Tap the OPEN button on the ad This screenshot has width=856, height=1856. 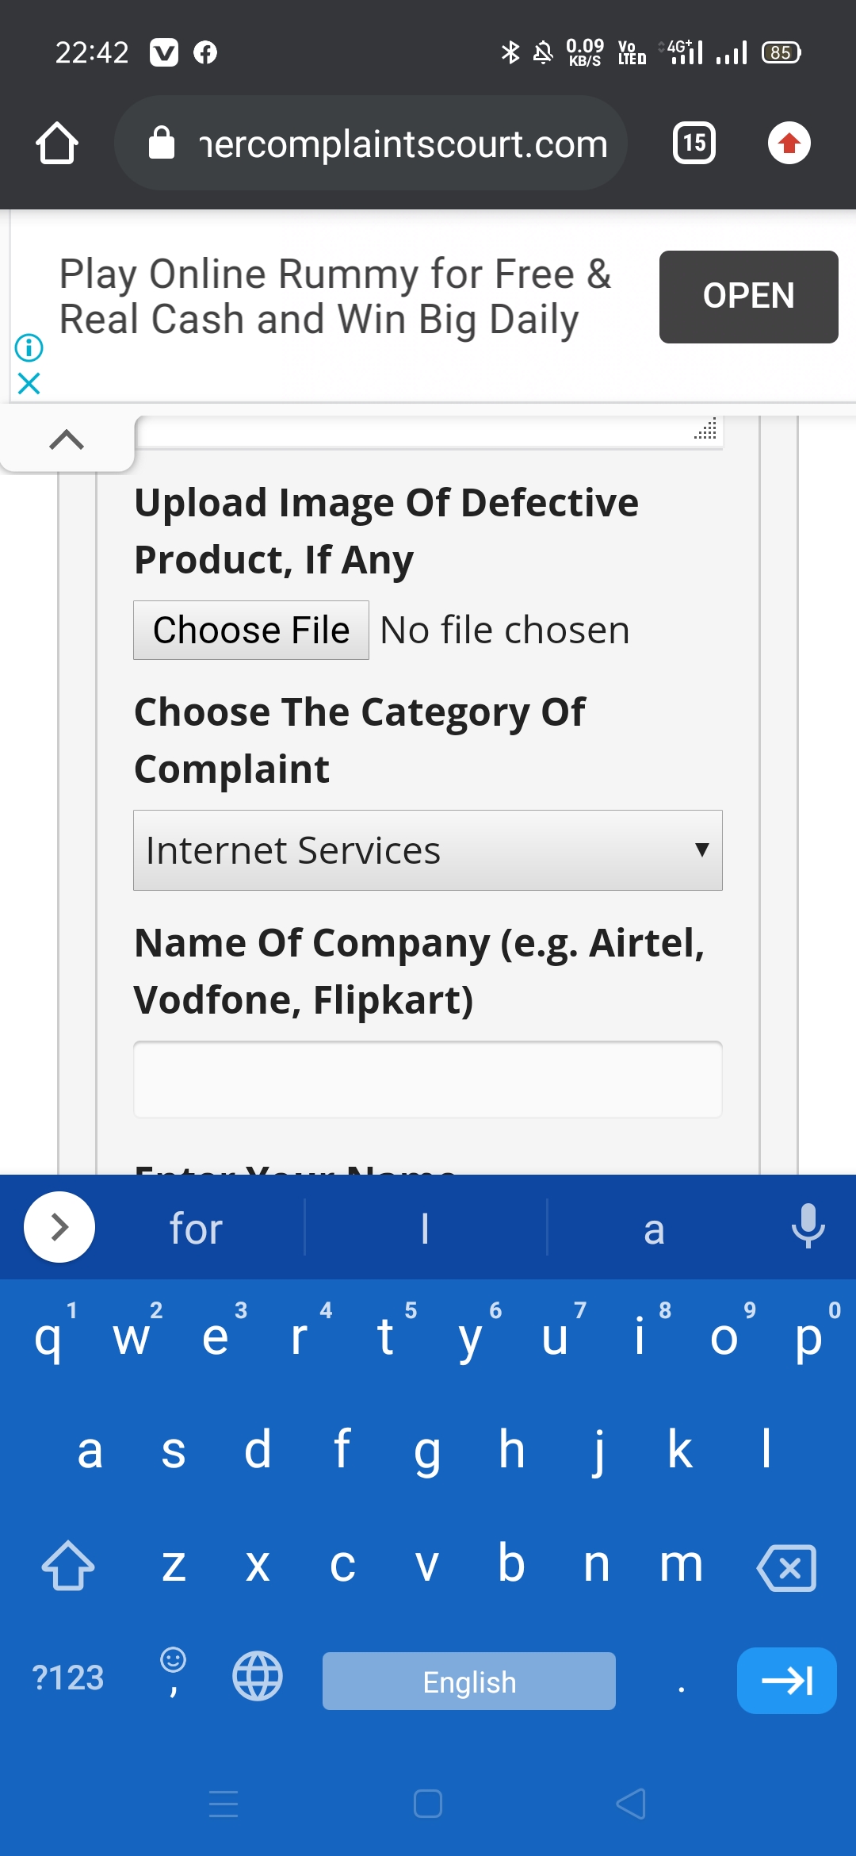(x=748, y=297)
